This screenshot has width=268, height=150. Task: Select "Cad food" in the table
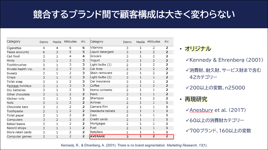point(13,56)
